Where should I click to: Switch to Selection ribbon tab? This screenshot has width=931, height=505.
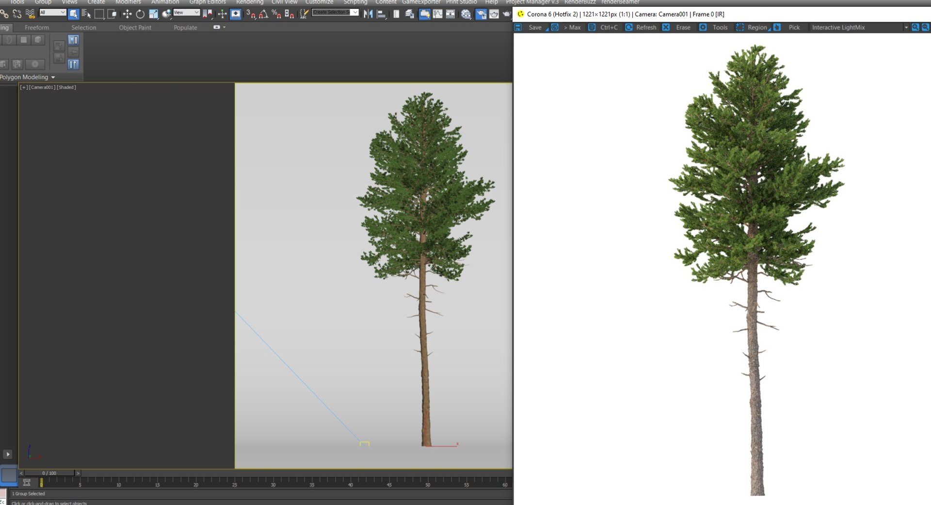(84, 28)
